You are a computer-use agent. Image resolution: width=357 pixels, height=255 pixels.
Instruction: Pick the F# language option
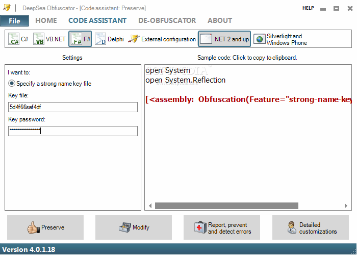point(80,39)
